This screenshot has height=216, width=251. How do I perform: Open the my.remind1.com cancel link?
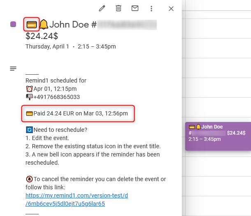[x=77, y=200]
